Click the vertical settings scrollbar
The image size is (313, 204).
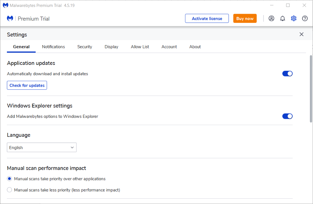click(311, 88)
